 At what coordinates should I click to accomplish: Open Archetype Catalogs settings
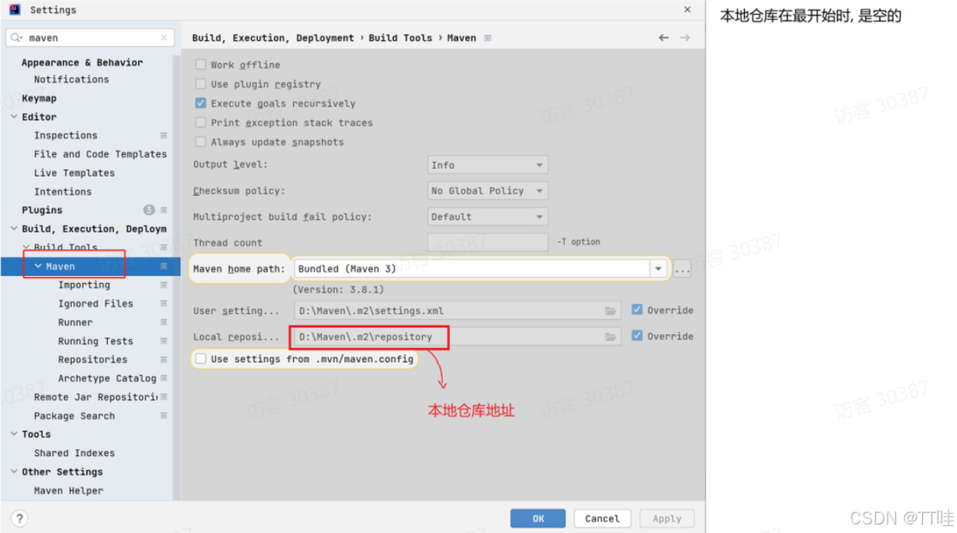point(107,378)
